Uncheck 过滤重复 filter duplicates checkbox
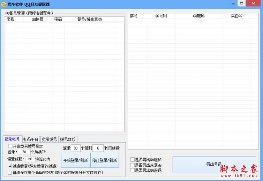 [x=10, y=166]
